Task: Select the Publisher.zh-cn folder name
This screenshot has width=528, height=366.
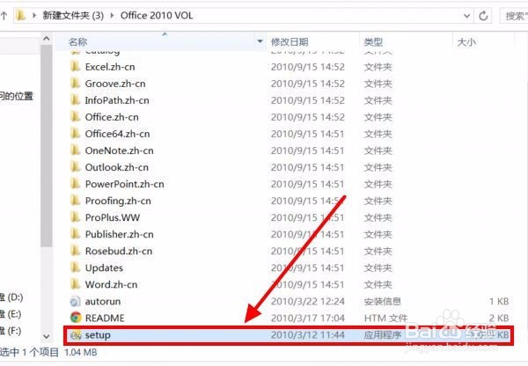Action: [119, 234]
